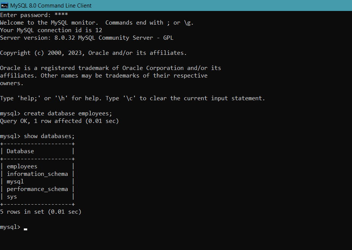Click the 'Query OK, 1 row affected' message
The image size is (352, 250).
click(x=59, y=121)
